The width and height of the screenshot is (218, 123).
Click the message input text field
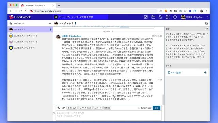[x=109, y=115]
